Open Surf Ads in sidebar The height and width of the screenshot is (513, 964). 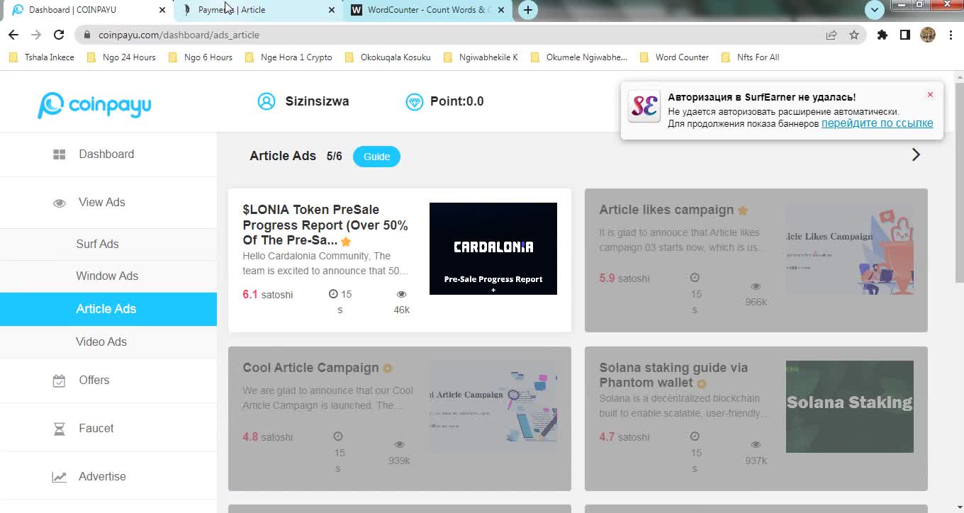(97, 244)
